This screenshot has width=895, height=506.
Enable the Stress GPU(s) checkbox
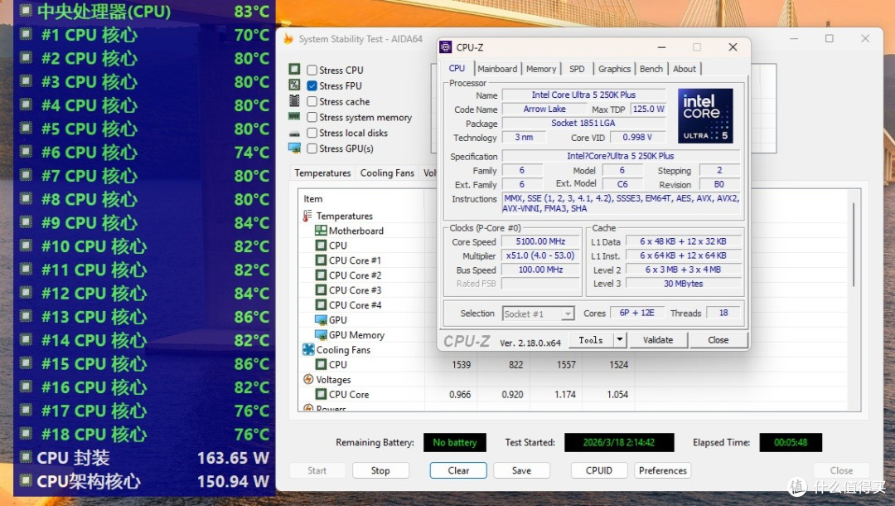tap(312, 148)
